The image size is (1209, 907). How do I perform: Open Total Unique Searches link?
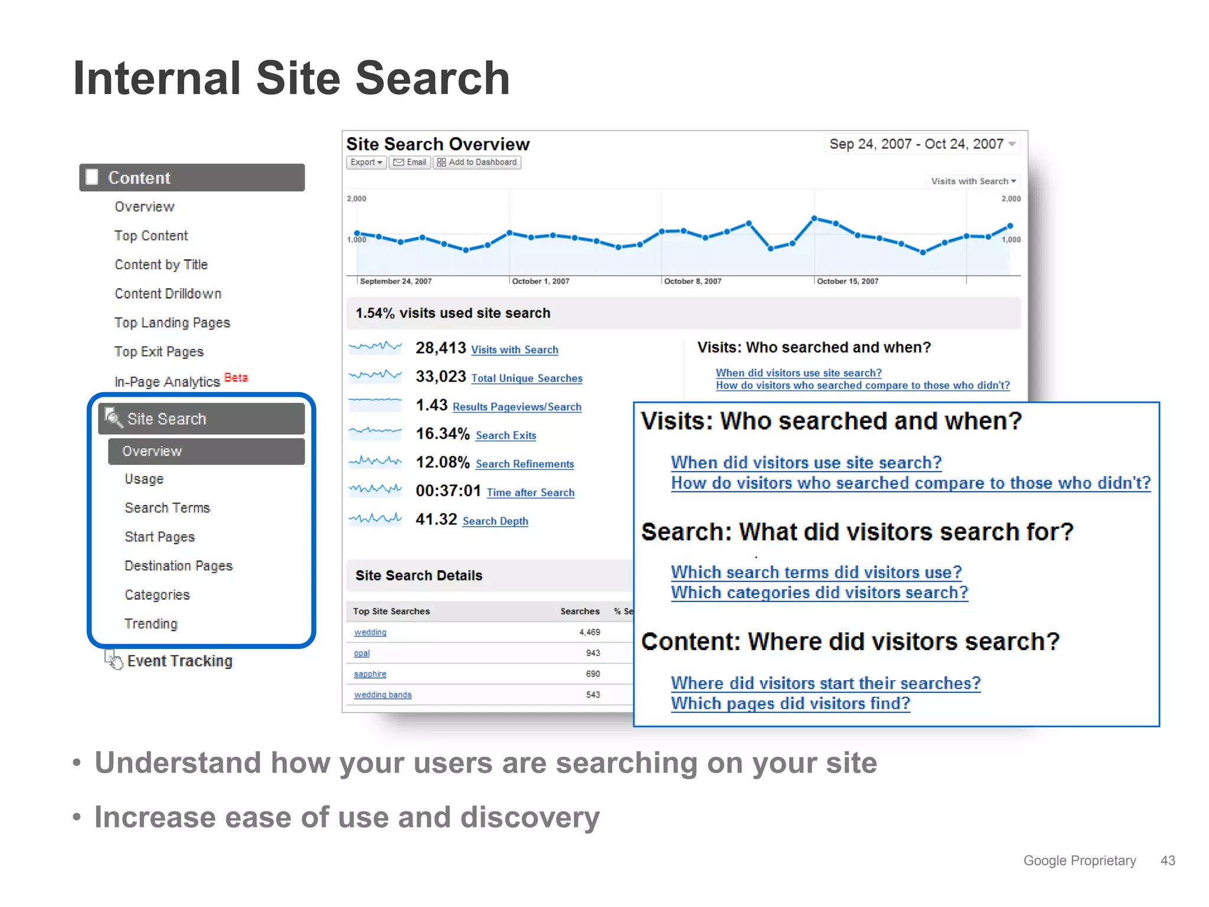[527, 378]
